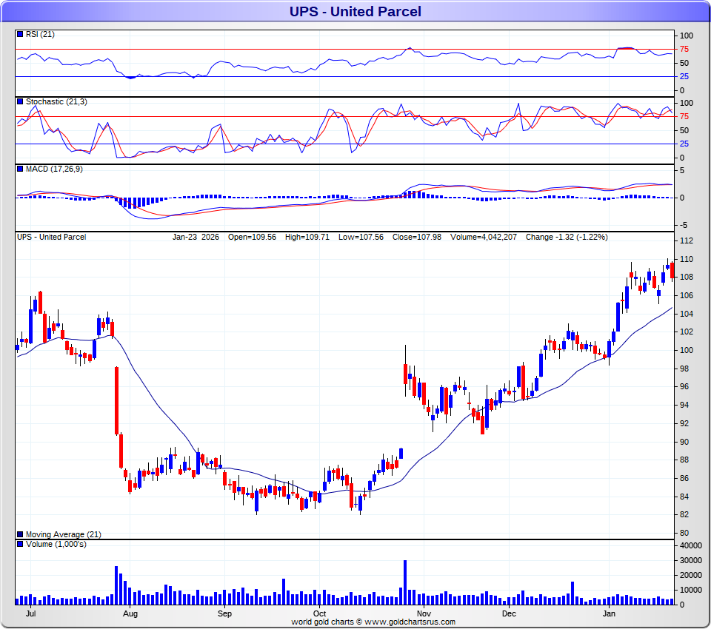Click the chart title 'UPS - United Parcel' in the top banner
711x629 pixels.
[x=355, y=11]
